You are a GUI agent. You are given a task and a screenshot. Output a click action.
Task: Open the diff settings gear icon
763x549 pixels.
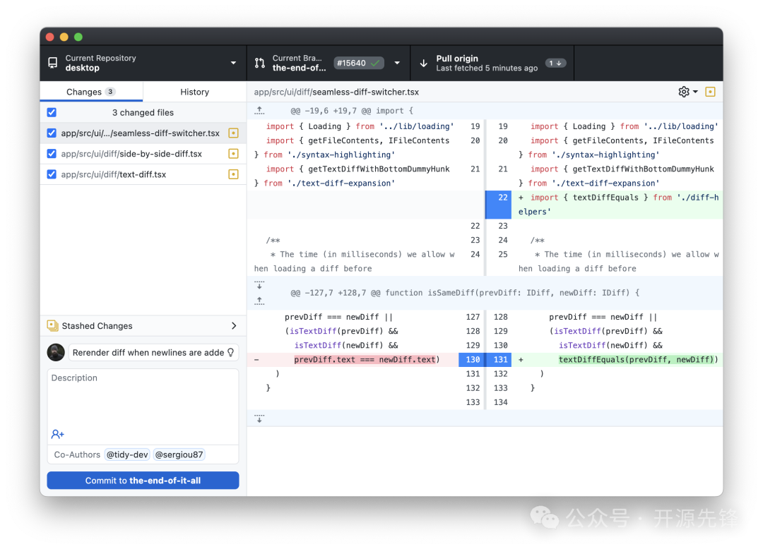[684, 92]
